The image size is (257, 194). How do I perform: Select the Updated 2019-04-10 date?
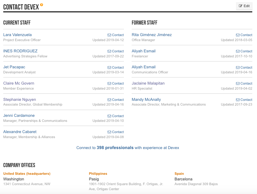108,121
